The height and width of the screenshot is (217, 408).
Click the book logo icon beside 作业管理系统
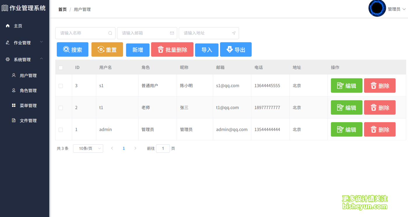(5, 8)
